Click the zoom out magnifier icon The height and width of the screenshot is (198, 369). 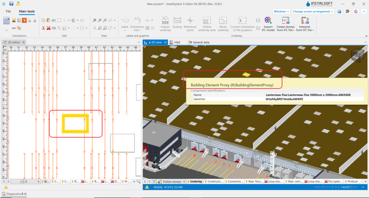(100, 20)
